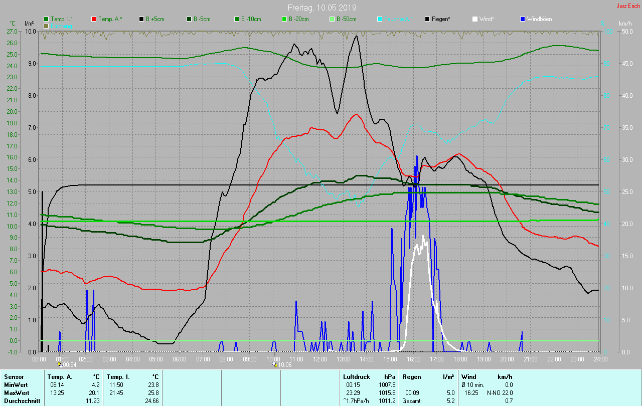The image size is (642, 406).
Task: Click the Durchschnitt row label
Action: tap(21, 401)
